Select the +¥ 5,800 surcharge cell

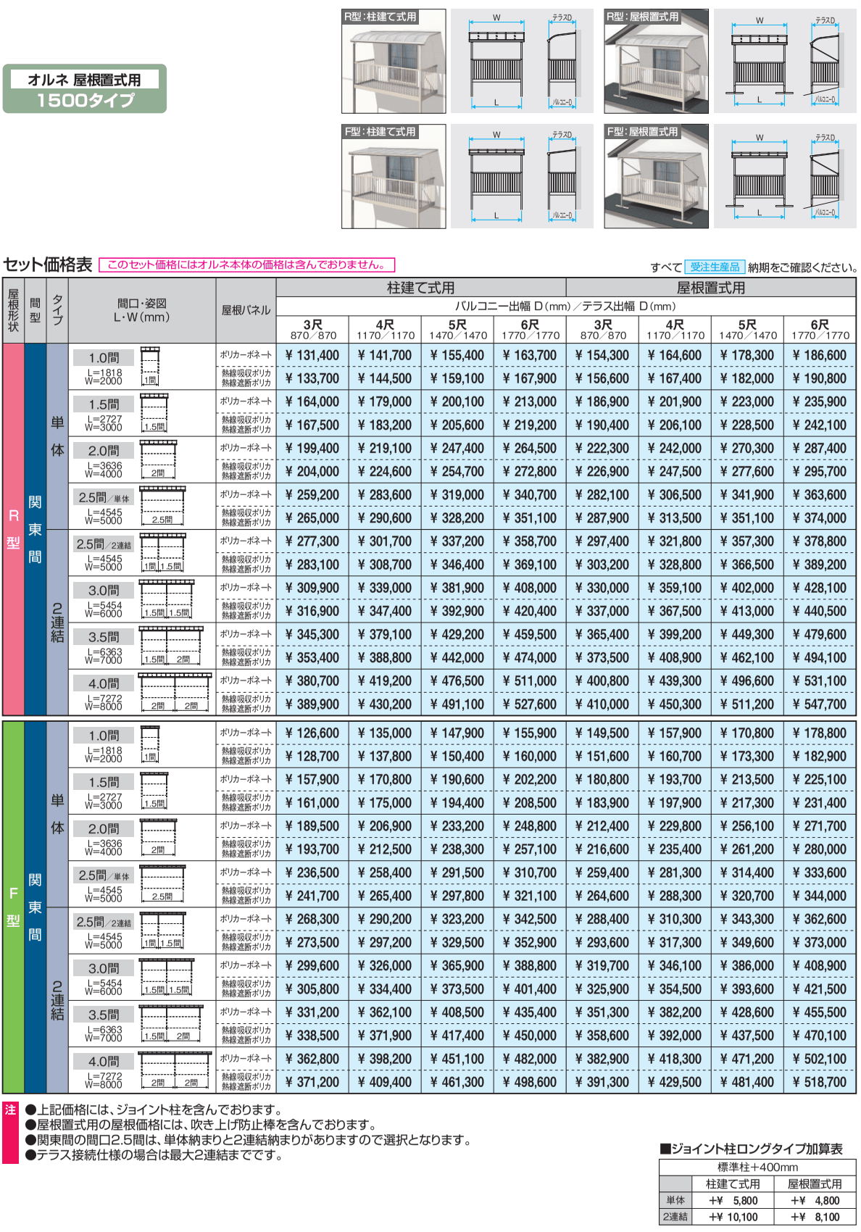733,1200
